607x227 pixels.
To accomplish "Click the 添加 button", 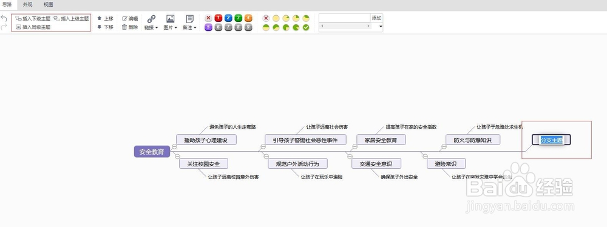I will pyautogui.click(x=377, y=18).
